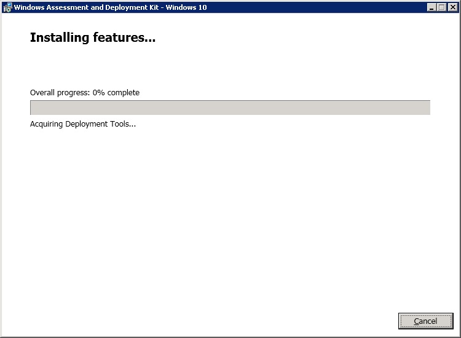Close the Windows ADK installer window
The height and width of the screenshot is (338, 461).
(452, 7)
